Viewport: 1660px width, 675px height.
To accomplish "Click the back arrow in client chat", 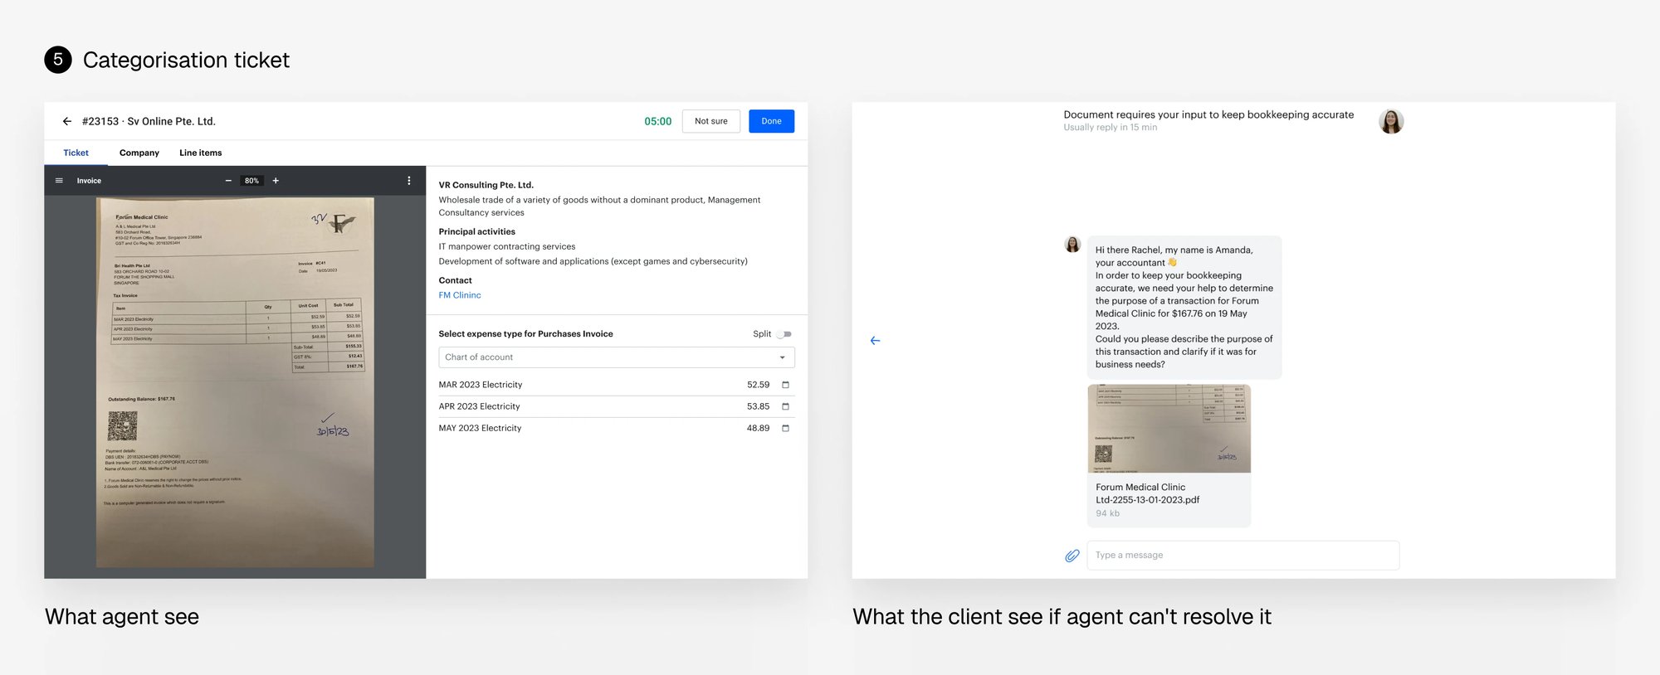I will [x=875, y=341].
